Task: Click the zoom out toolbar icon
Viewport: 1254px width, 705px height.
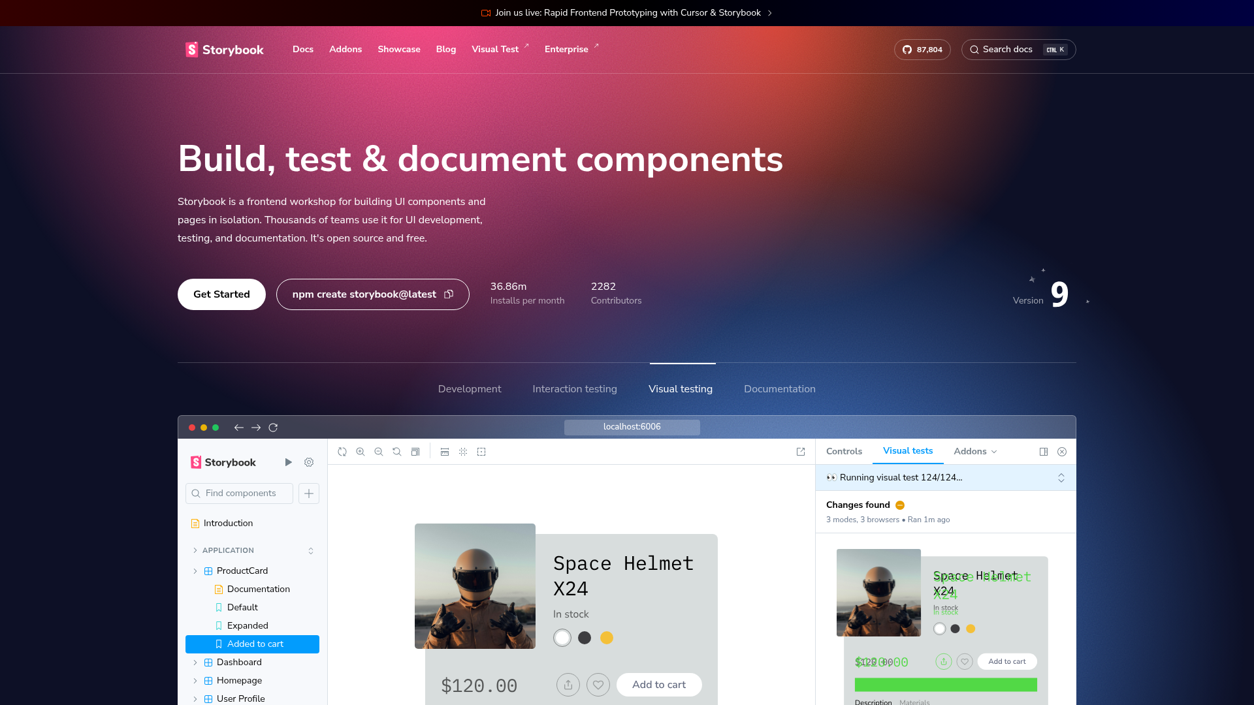Action: 378,452
